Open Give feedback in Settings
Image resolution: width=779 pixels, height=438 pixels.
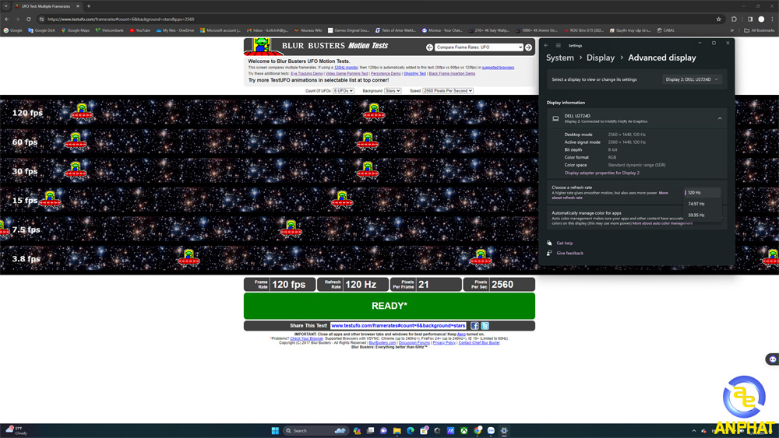click(570, 253)
